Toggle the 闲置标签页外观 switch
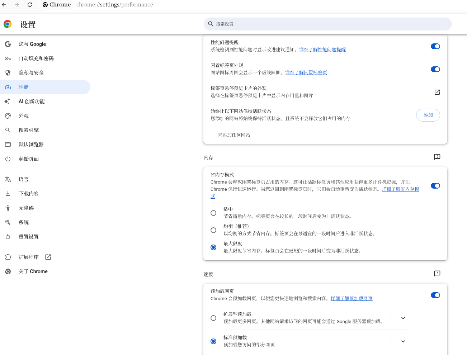 click(x=435, y=69)
